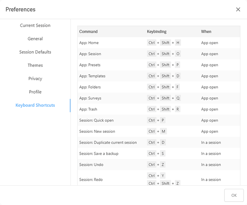Viewport: 247px width, 205px height.
Task: Go to the Privacy tab
Action: tap(35, 78)
